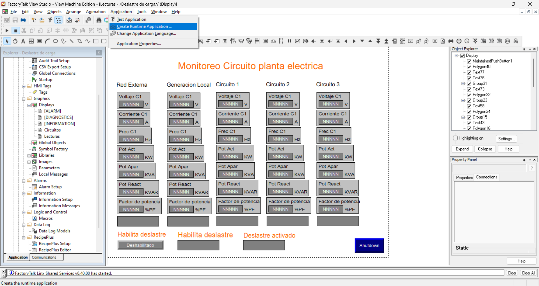This screenshot has width=539, height=286.
Task: Click the Display Print printer object icon
Action: (451, 41)
